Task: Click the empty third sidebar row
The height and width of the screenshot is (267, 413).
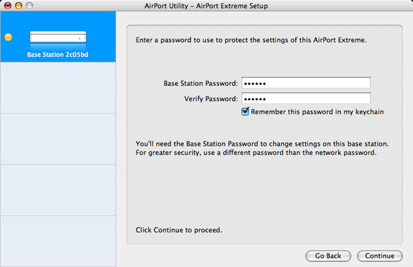Action: point(58,138)
